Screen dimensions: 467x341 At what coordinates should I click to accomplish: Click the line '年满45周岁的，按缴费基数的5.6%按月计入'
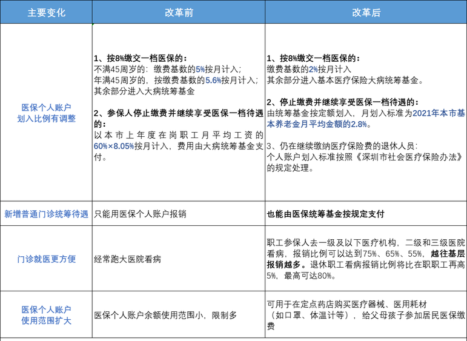(176, 81)
